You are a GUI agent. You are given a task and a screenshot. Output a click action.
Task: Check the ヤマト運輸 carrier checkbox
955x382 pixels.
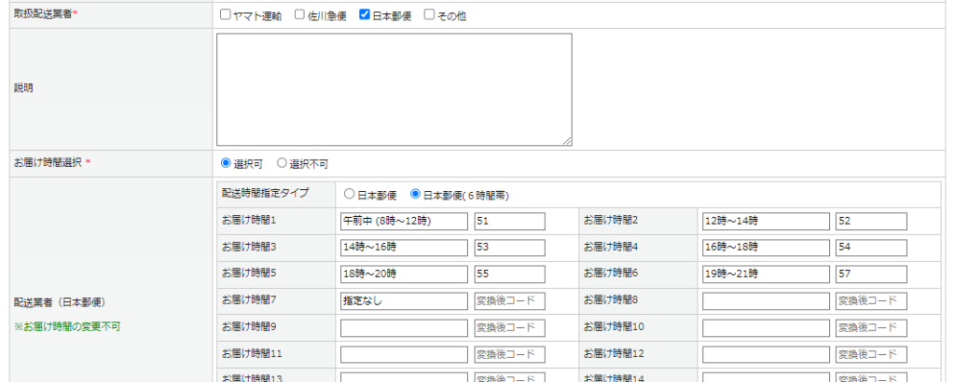coord(226,15)
